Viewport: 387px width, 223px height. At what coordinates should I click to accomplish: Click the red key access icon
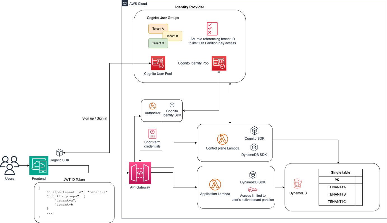[x=253, y=190]
